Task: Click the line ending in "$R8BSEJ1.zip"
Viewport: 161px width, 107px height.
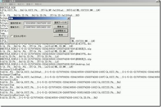Action: coord(46,59)
